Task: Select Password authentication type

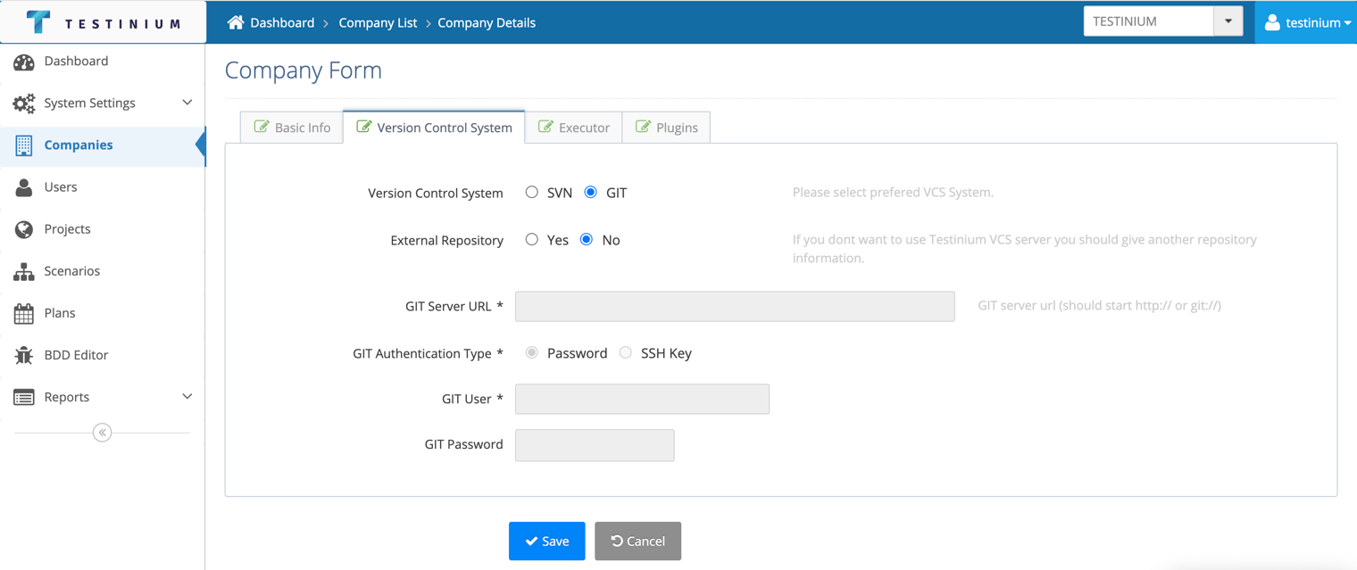Action: [532, 352]
